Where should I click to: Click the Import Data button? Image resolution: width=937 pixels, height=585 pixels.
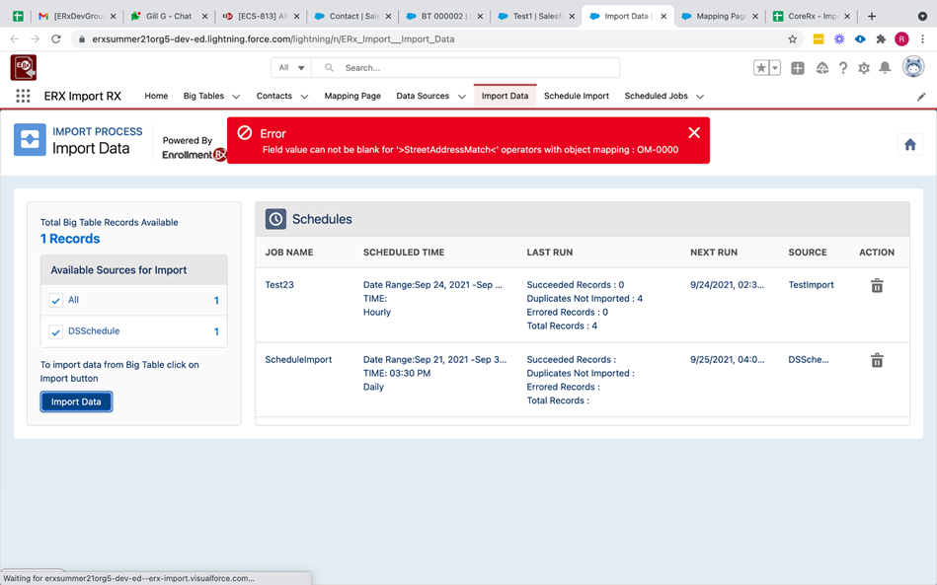coord(76,402)
